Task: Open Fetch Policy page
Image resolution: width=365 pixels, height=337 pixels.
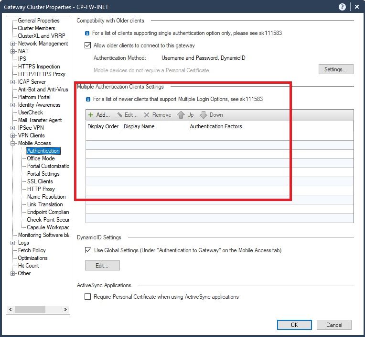Action: point(32,250)
